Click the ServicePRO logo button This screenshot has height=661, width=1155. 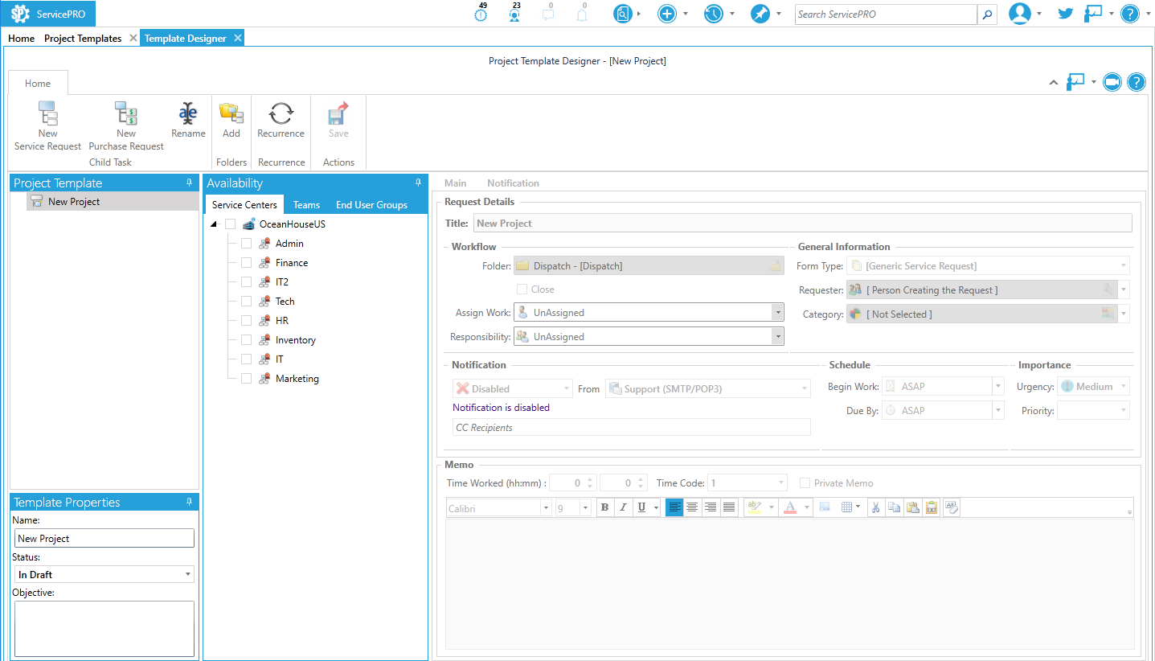48,14
